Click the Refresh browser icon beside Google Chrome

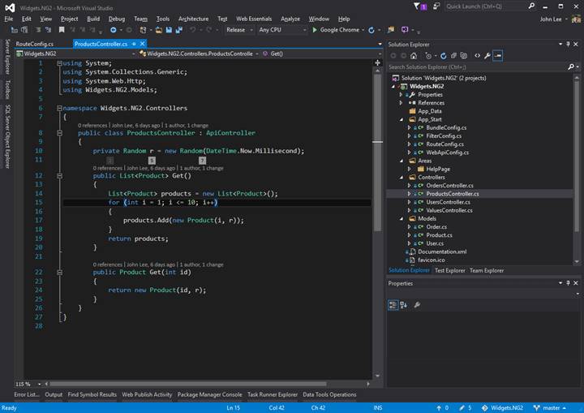371,30
